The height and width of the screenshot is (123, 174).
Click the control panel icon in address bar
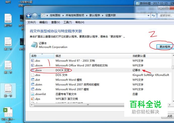(43, 15)
